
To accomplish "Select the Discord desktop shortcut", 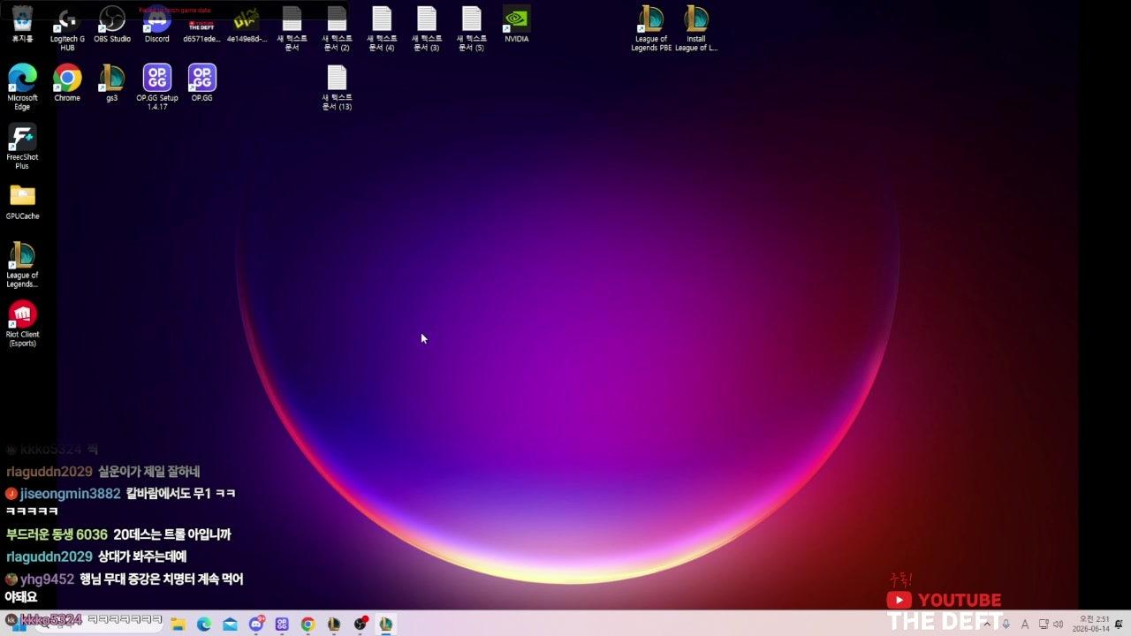I will coord(157,25).
